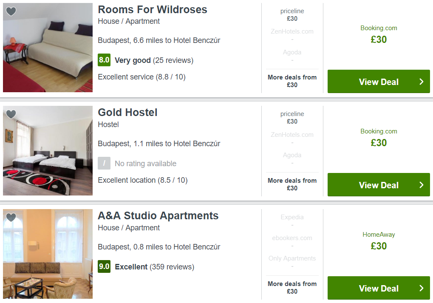The height and width of the screenshot is (303, 433).
Task: Open A&A Studio Apartments title link
Action: (x=158, y=215)
